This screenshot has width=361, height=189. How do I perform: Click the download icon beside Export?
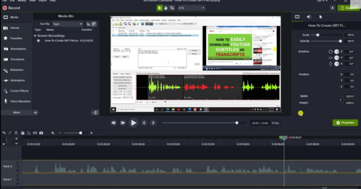click(332, 8)
